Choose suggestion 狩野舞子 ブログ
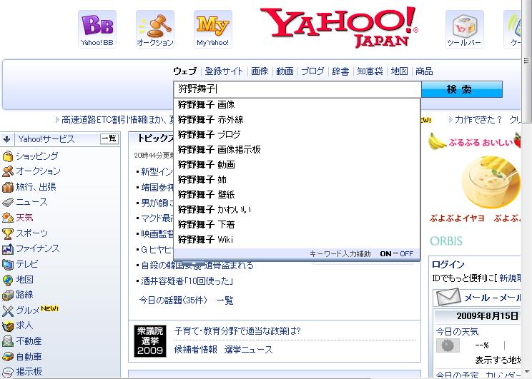Screen dimensions: 532x379 pyautogui.click(x=297, y=134)
